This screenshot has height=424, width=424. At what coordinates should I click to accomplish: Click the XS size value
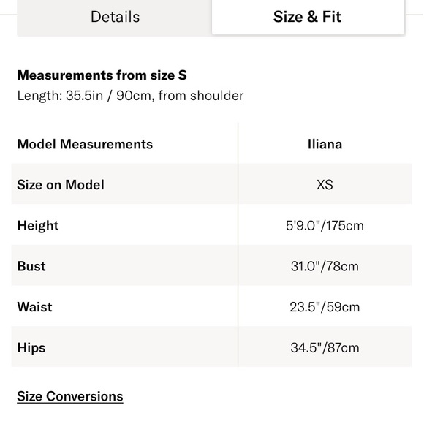pyautogui.click(x=325, y=185)
